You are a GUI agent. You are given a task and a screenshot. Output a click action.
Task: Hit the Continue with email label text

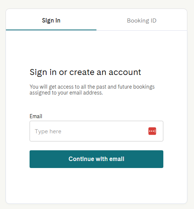pyautogui.click(x=96, y=159)
